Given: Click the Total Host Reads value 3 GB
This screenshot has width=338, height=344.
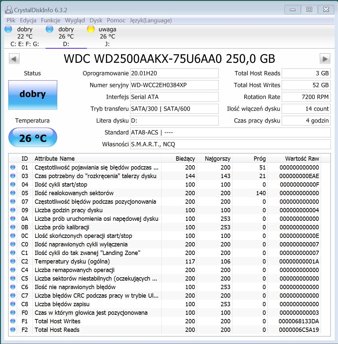Looking at the screenshot, I should [306, 73].
